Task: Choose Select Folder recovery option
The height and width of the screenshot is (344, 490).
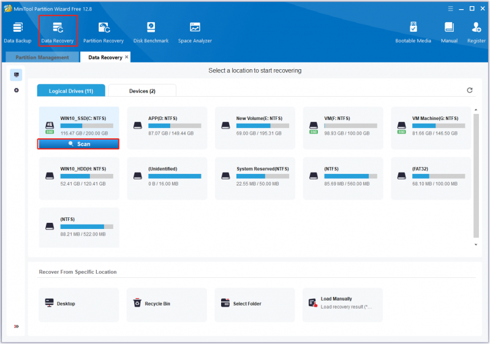Action: 255,304
